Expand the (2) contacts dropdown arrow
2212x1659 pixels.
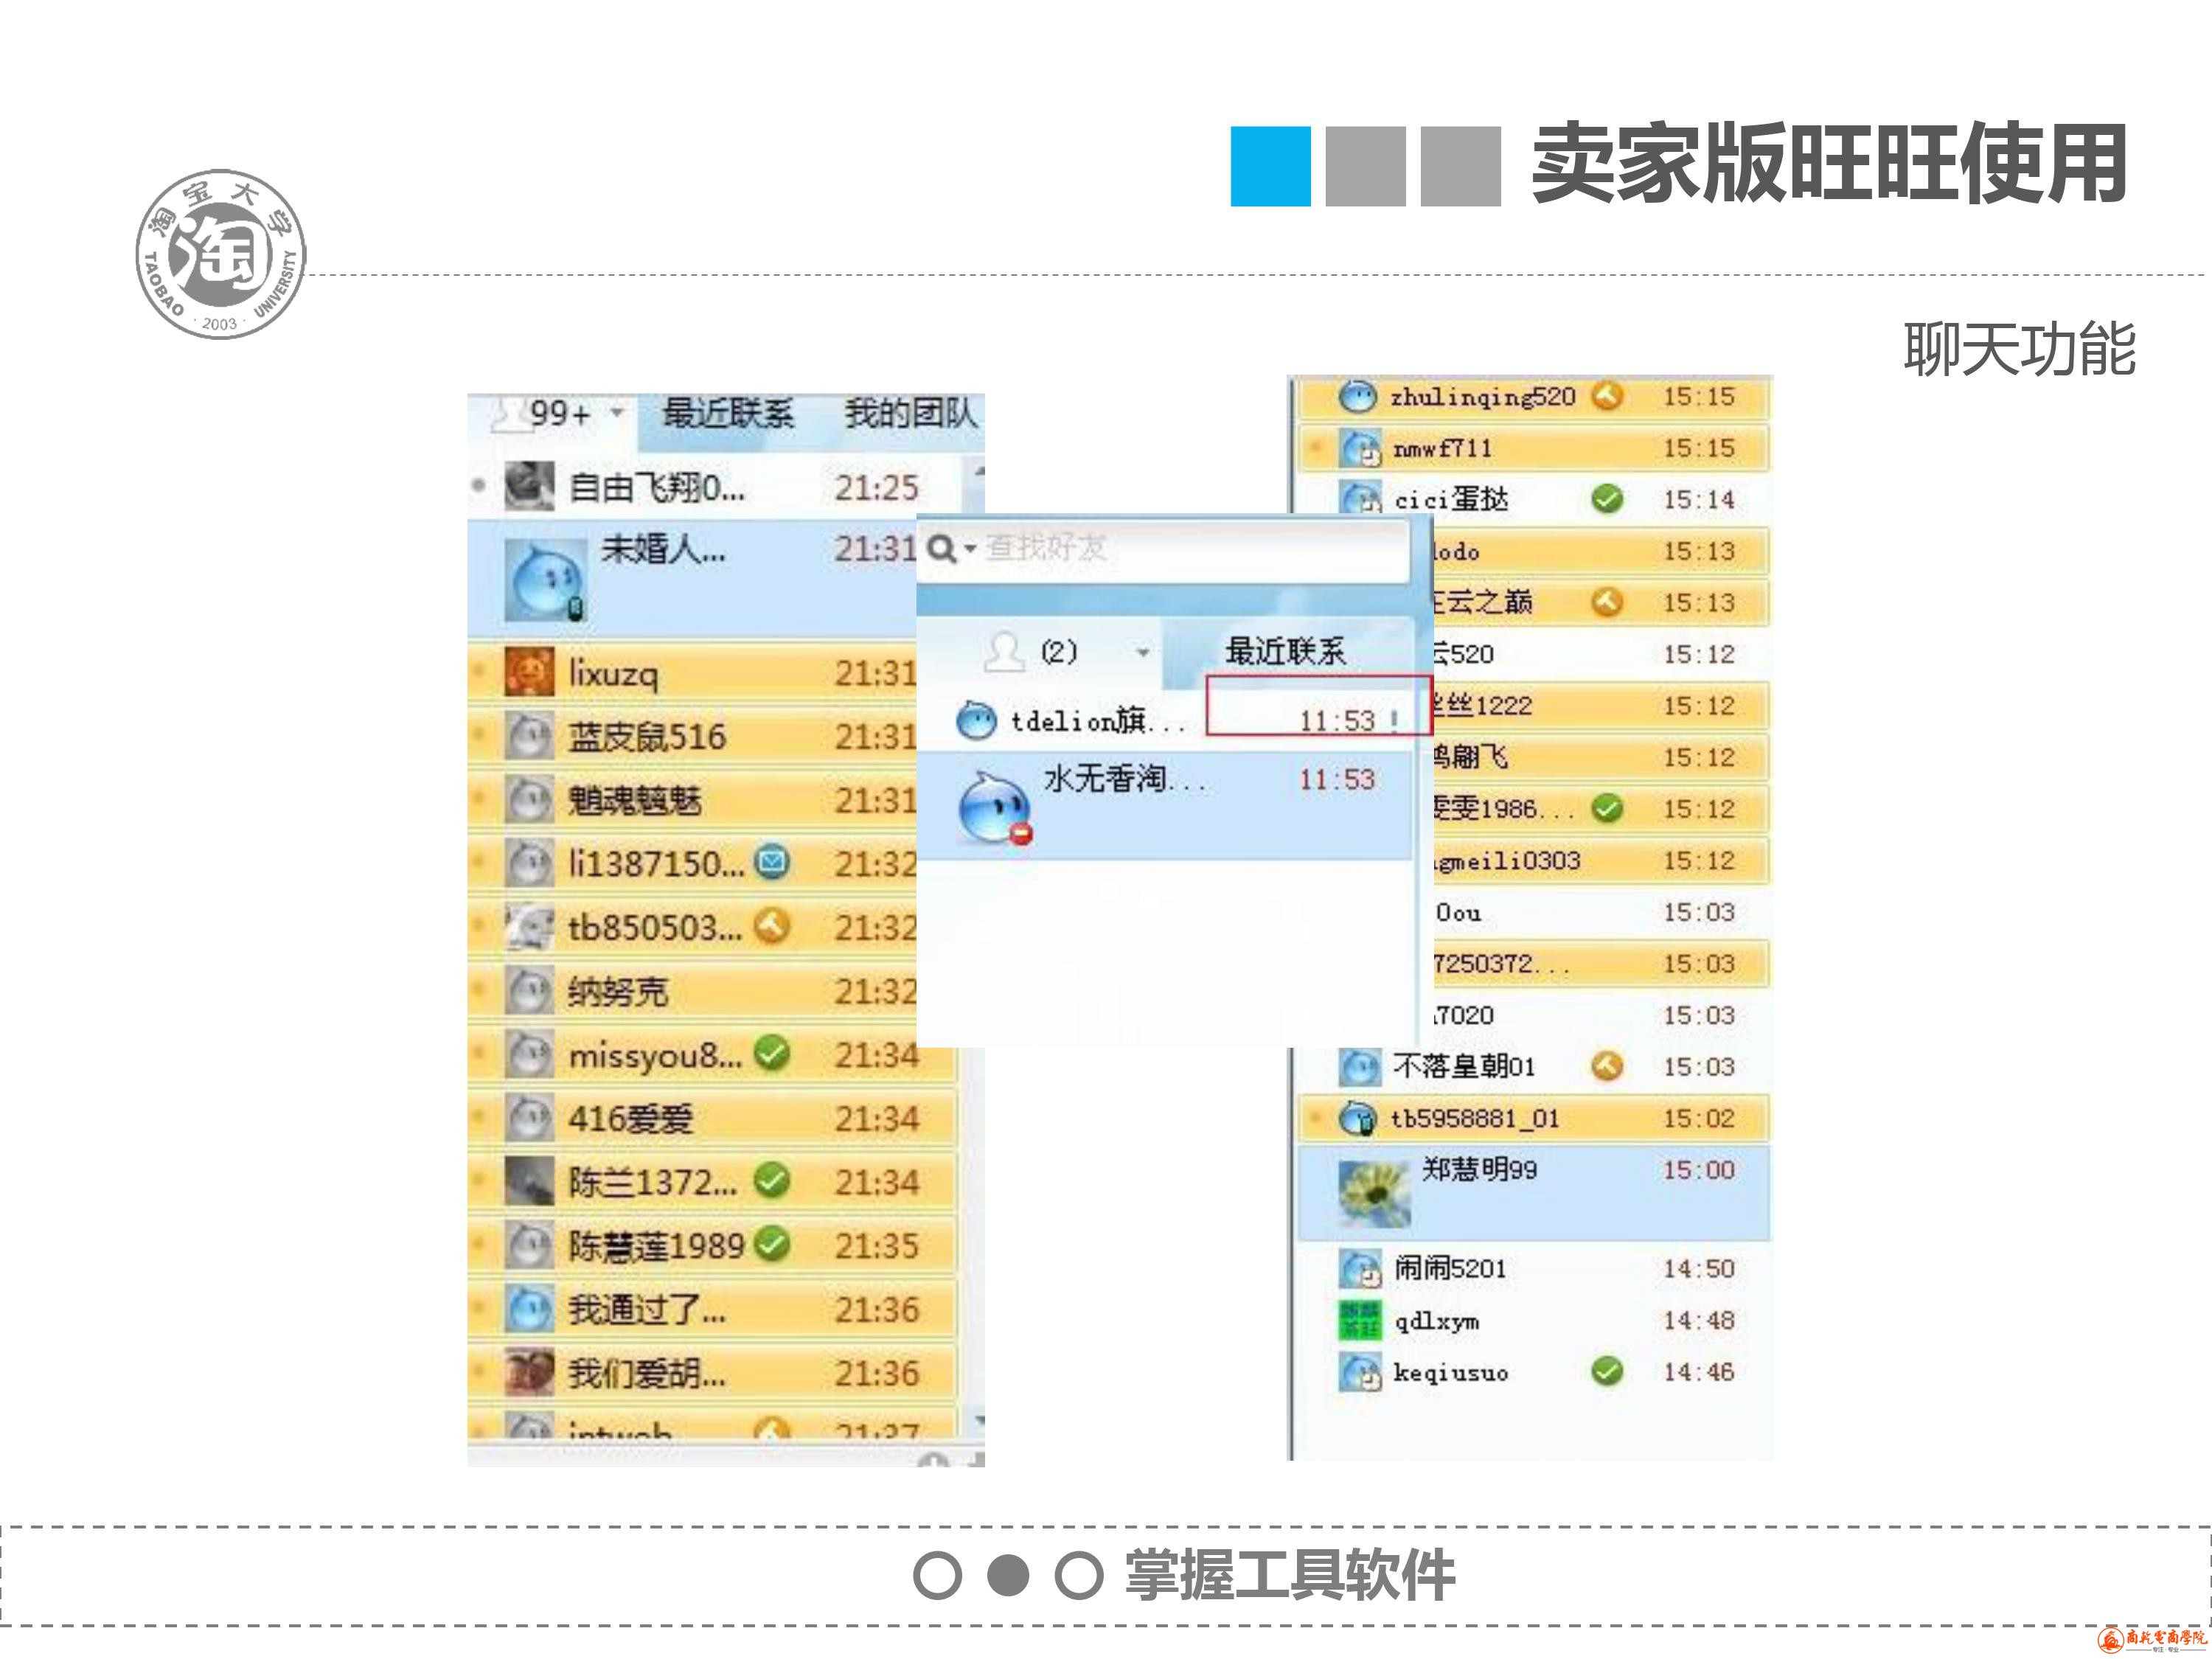point(1142,653)
